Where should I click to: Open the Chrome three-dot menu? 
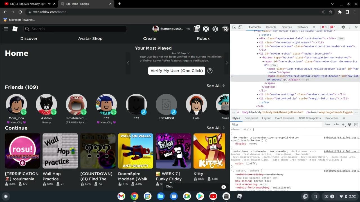pos(355,12)
